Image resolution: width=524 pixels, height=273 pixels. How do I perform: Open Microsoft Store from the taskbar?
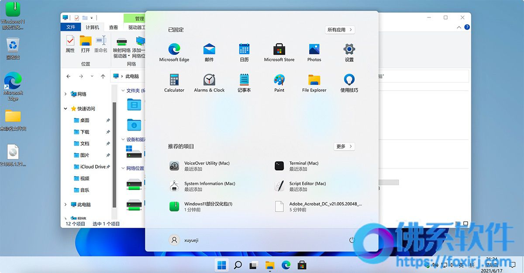302,265
